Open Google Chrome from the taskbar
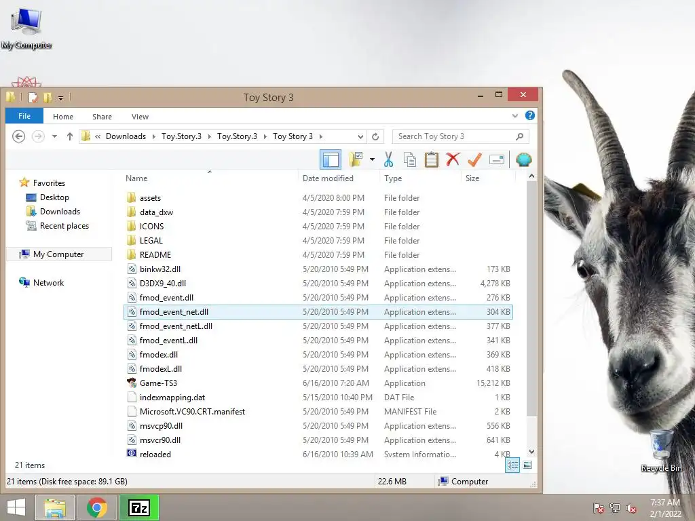 [x=97, y=507]
